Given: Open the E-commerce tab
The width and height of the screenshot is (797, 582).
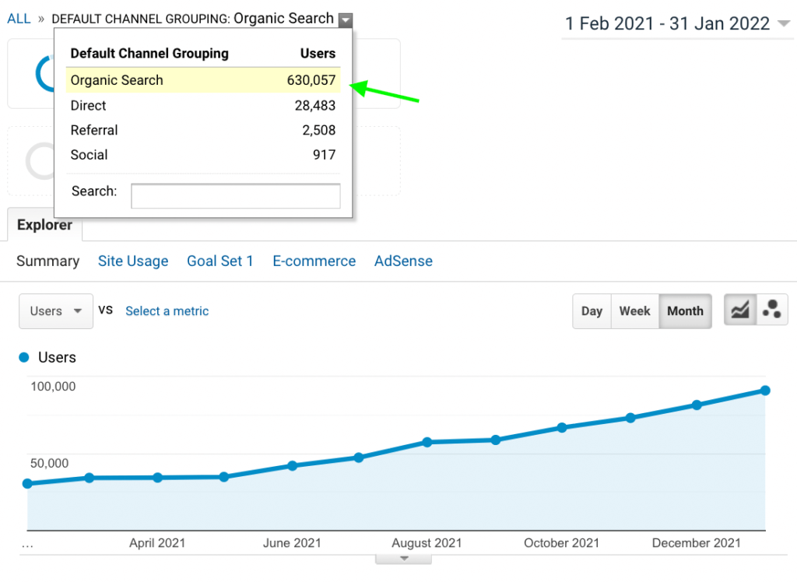Looking at the screenshot, I should coord(314,261).
